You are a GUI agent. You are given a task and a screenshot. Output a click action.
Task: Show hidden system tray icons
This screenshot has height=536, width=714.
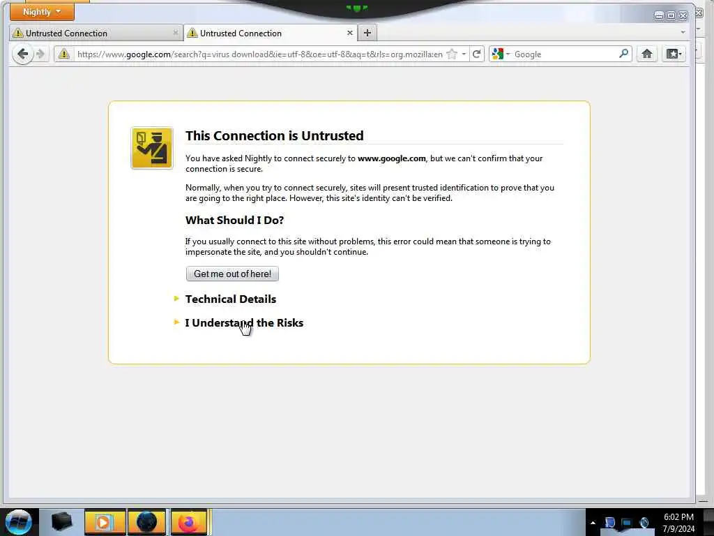(x=593, y=522)
